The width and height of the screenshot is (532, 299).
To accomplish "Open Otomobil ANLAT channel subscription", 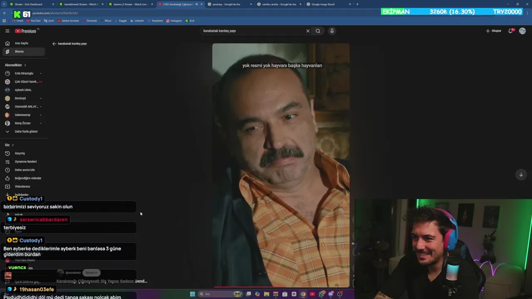I will [23, 107].
